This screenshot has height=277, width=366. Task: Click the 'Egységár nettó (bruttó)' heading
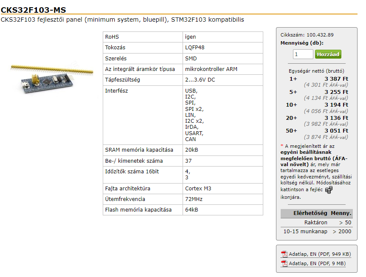pyautogui.click(x=316, y=71)
